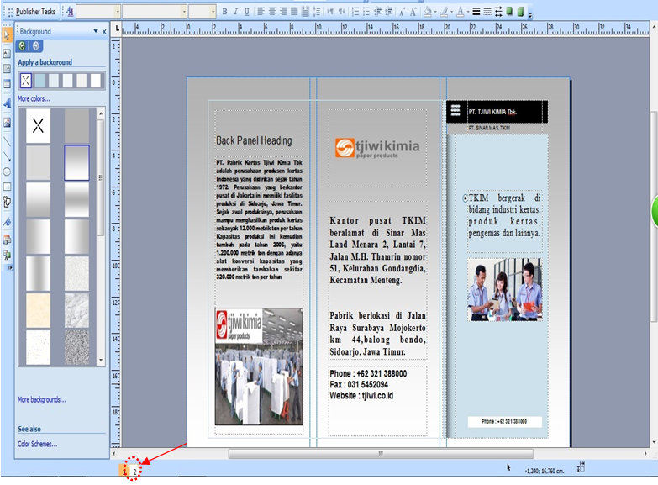Click the background gallery scroll-down arrow

pos(101,361)
